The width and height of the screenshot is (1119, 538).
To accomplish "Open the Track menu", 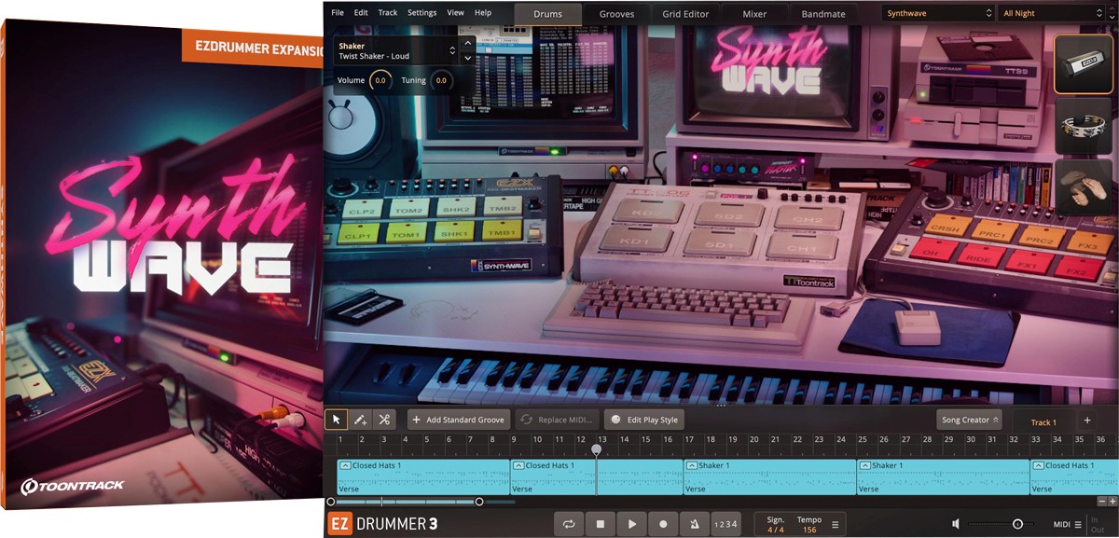I will click(x=388, y=13).
